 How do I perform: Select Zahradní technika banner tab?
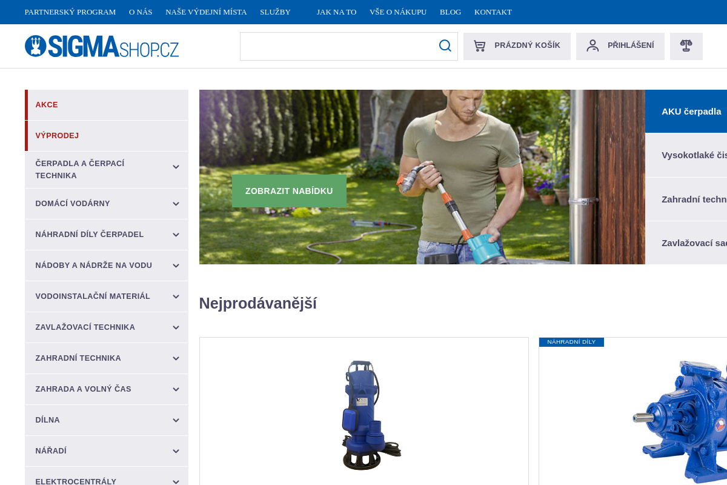686,199
